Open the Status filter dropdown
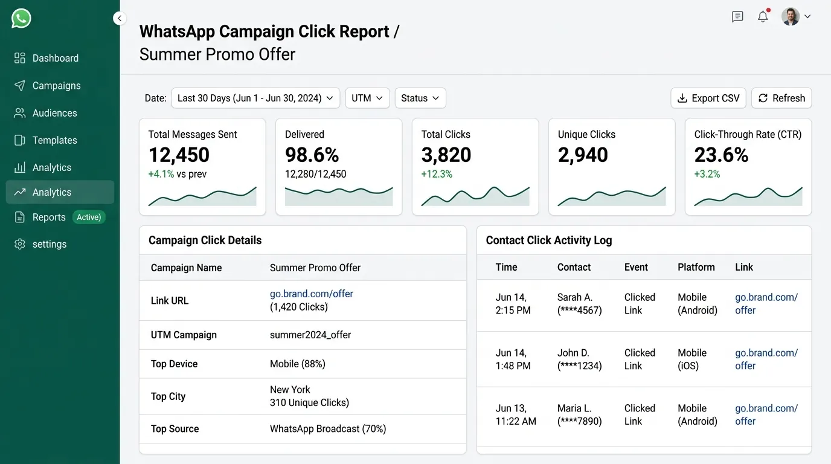Image resolution: width=831 pixels, height=464 pixels. click(x=420, y=98)
